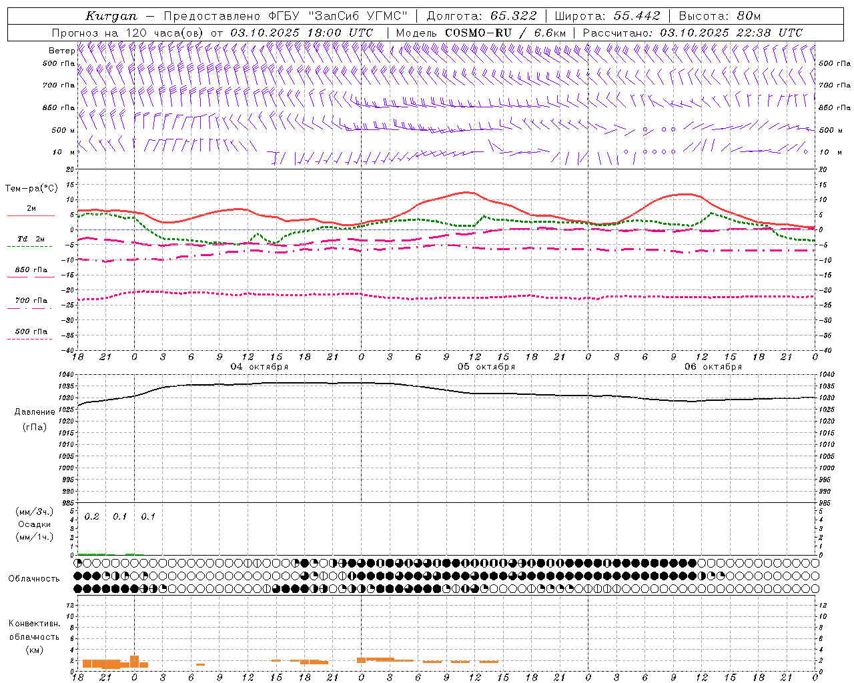This screenshot has width=854, height=683.
Task: Click the "(гПа)" unit under Давление
Action: (x=35, y=428)
